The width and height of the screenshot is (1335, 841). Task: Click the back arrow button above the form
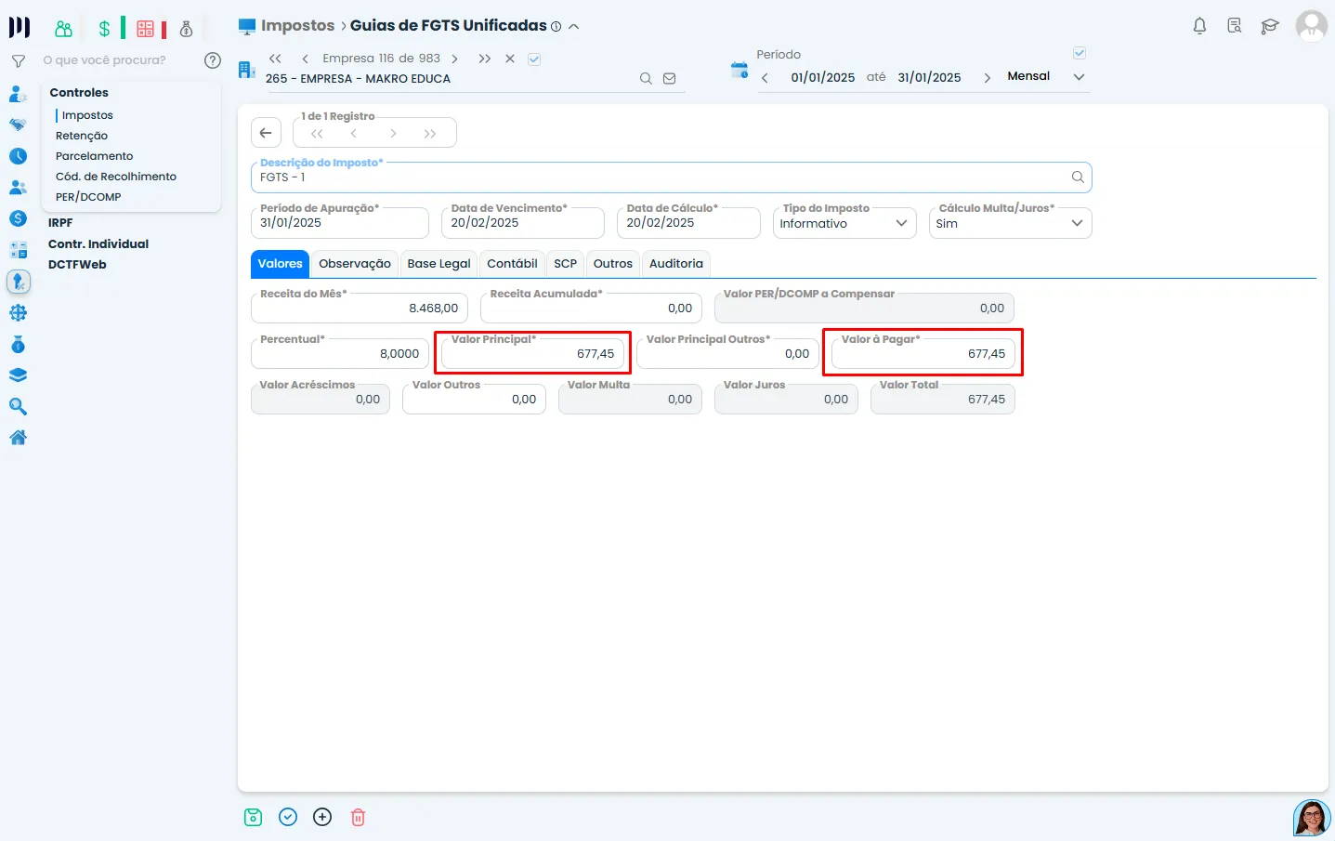pyautogui.click(x=266, y=133)
